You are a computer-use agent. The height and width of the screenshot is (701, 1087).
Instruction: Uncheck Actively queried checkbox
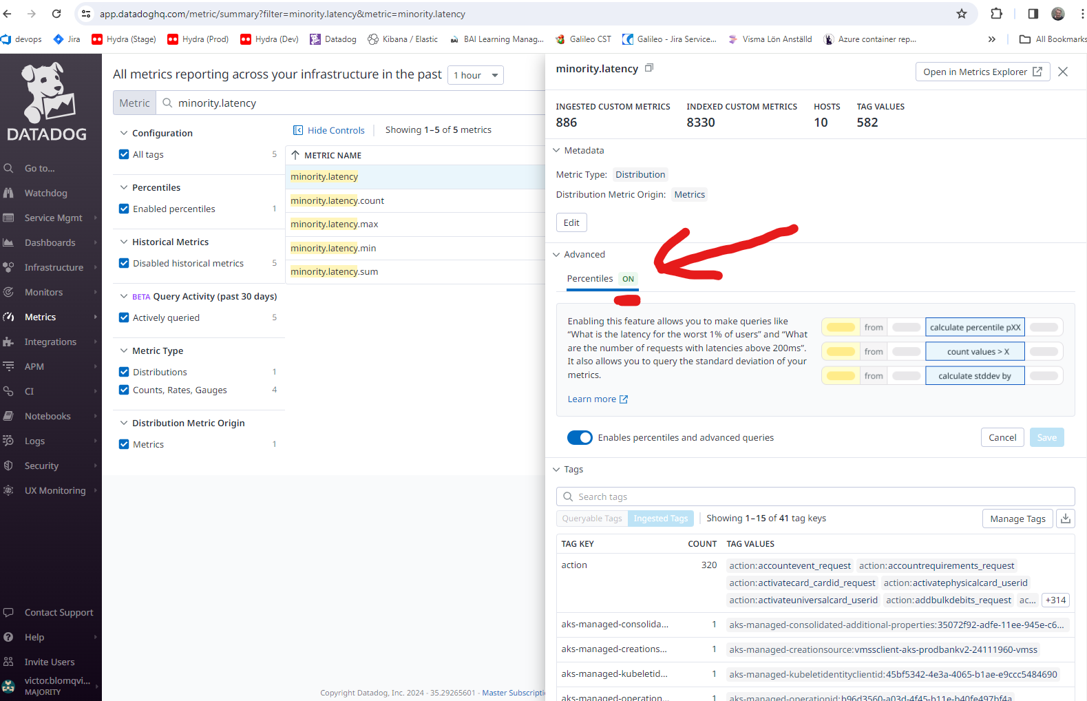click(124, 317)
